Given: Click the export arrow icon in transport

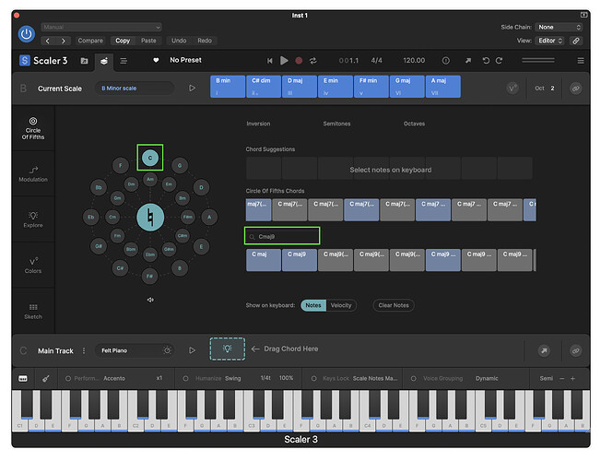Looking at the screenshot, I should click(468, 61).
